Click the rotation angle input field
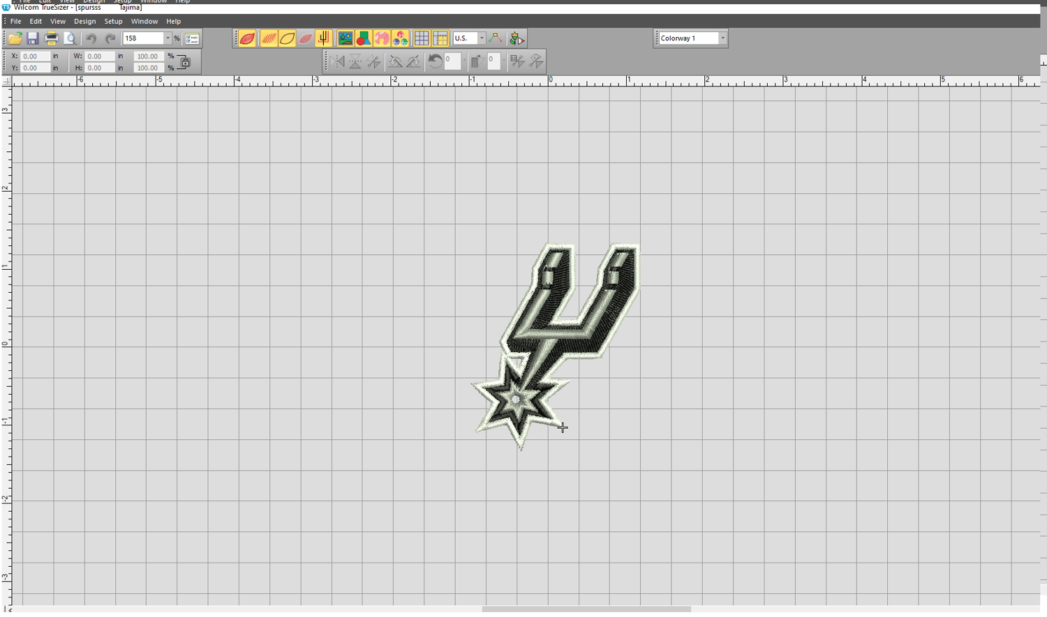This screenshot has height=617, width=1047. pos(452,61)
